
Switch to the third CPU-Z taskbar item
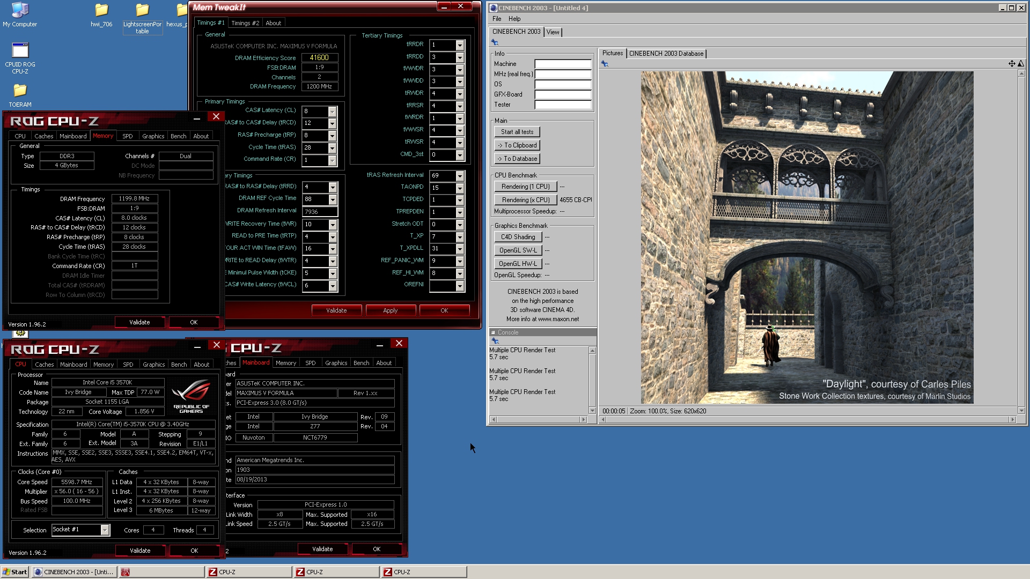pyautogui.click(x=424, y=572)
